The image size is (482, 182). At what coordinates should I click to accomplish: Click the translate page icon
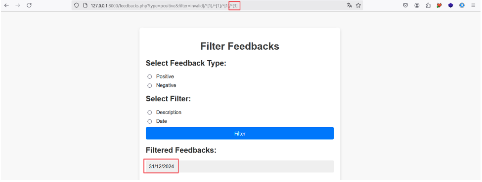[349, 5]
